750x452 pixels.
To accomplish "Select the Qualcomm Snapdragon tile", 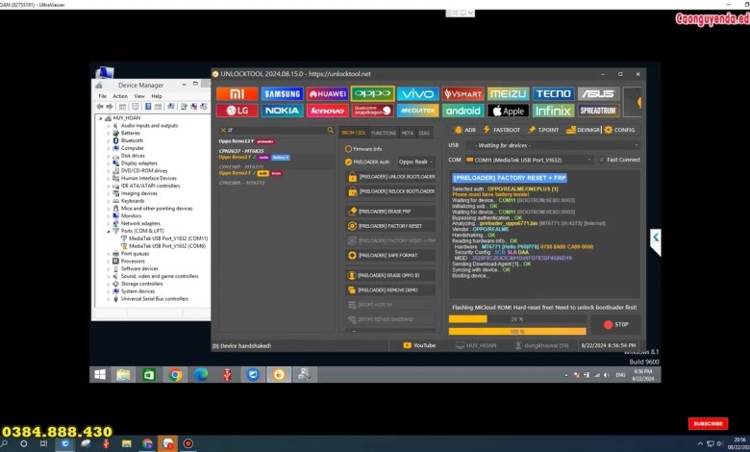I will click(373, 111).
